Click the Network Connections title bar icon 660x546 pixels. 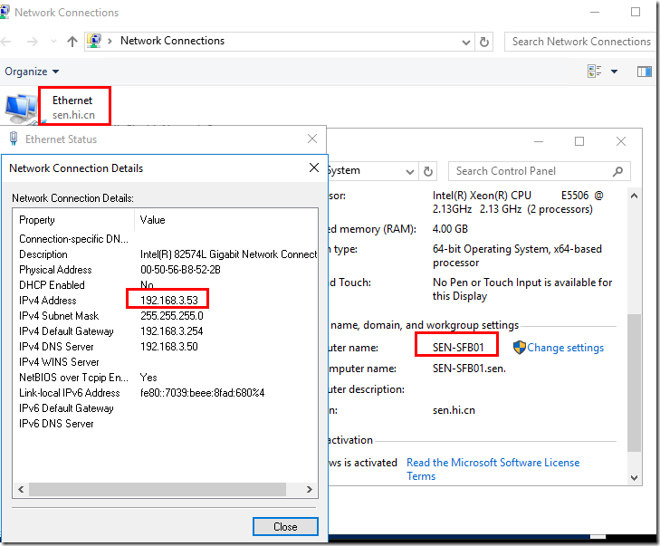tap(5, 12)
